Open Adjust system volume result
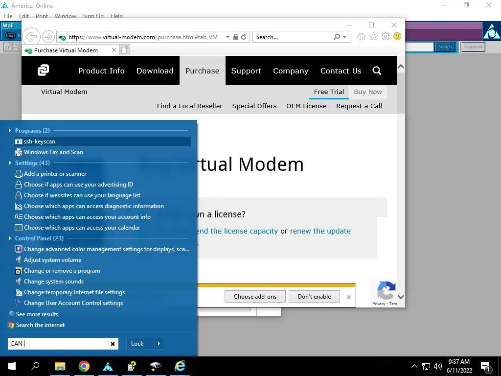The height and width of the screenshot is (376, 501). click(52, 260)
